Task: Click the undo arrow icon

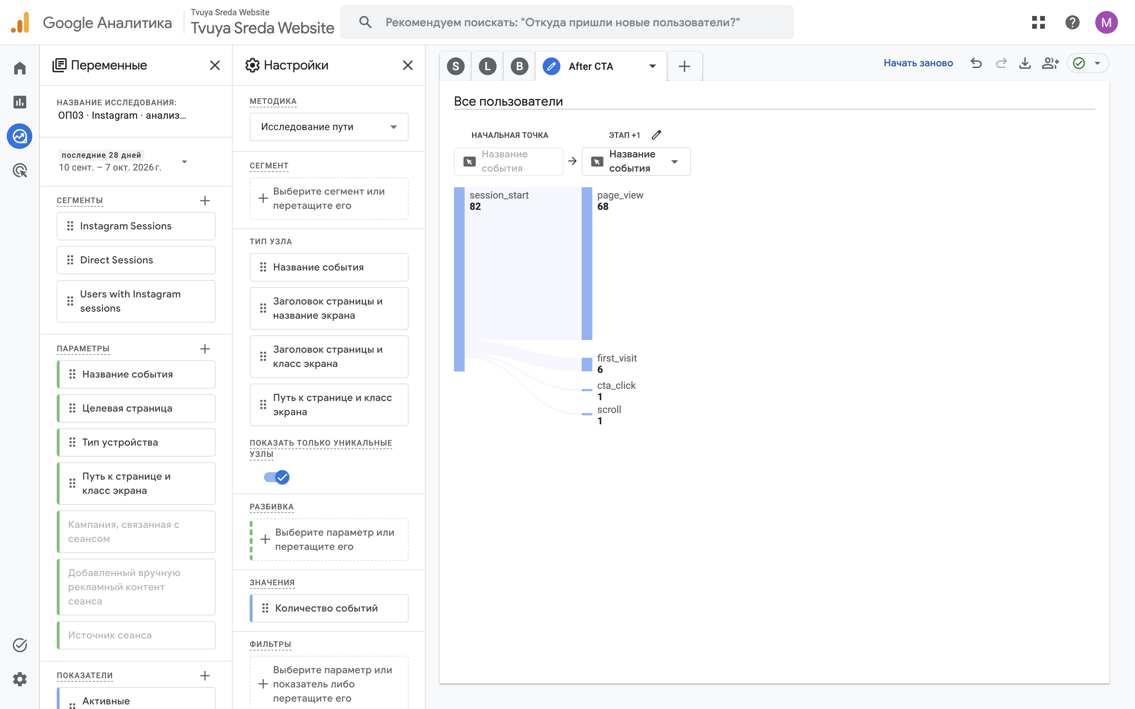Action: [x=976, y=63]
